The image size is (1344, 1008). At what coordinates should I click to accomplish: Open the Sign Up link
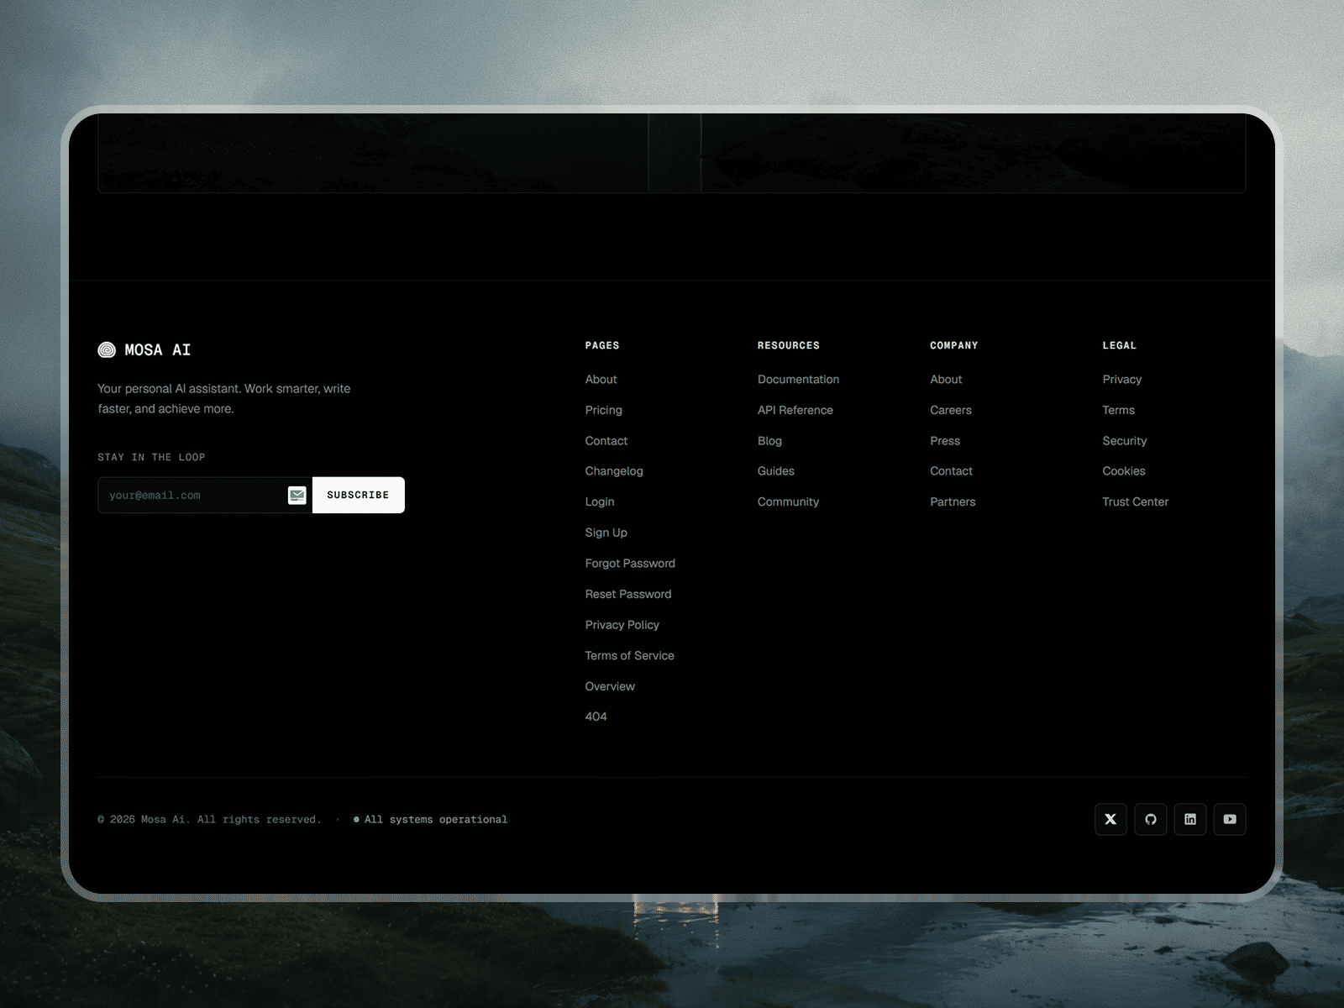(x=606, y=533)
